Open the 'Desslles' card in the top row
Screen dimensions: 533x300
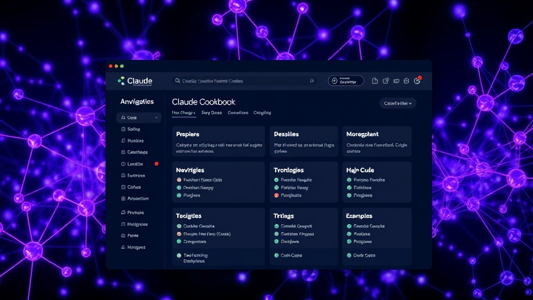click(304, 141)
